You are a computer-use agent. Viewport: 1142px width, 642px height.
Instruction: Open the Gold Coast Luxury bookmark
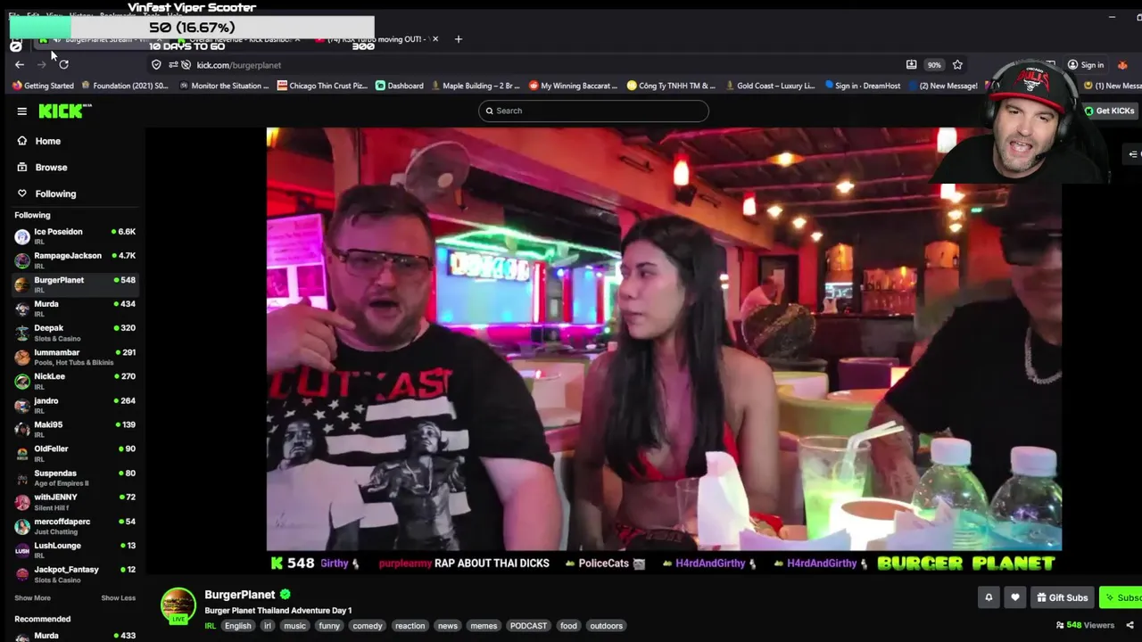(770, 86)
